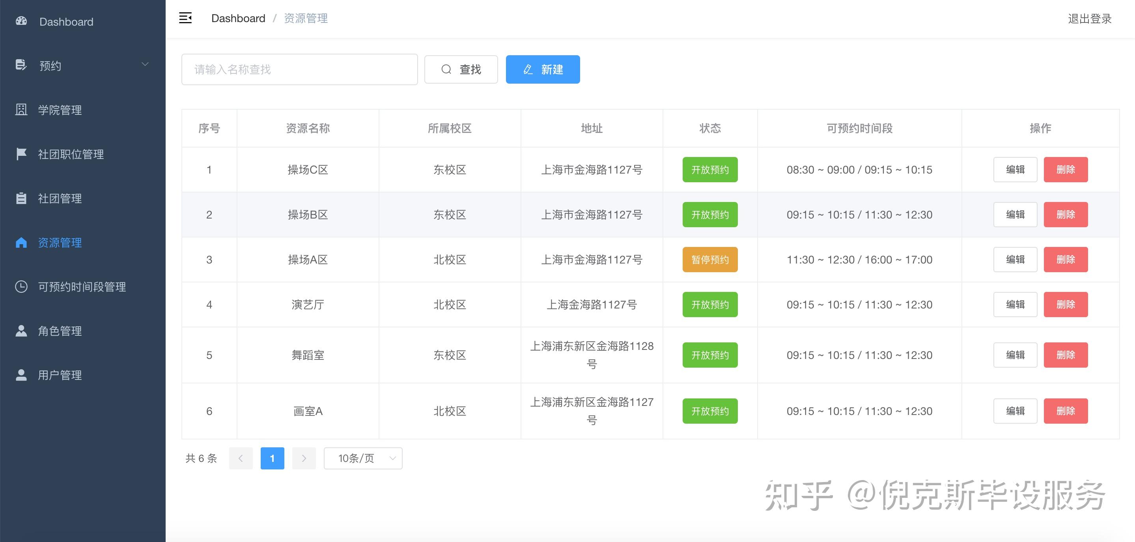Click the 共 6 条 total count text

[202, 458]
